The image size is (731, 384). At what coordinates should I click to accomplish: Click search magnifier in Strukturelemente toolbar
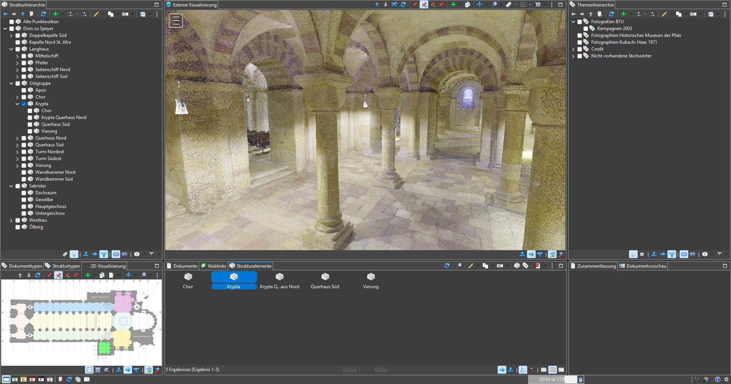click(459, 266)
